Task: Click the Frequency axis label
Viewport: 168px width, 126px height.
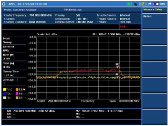Action: point(88,101)
